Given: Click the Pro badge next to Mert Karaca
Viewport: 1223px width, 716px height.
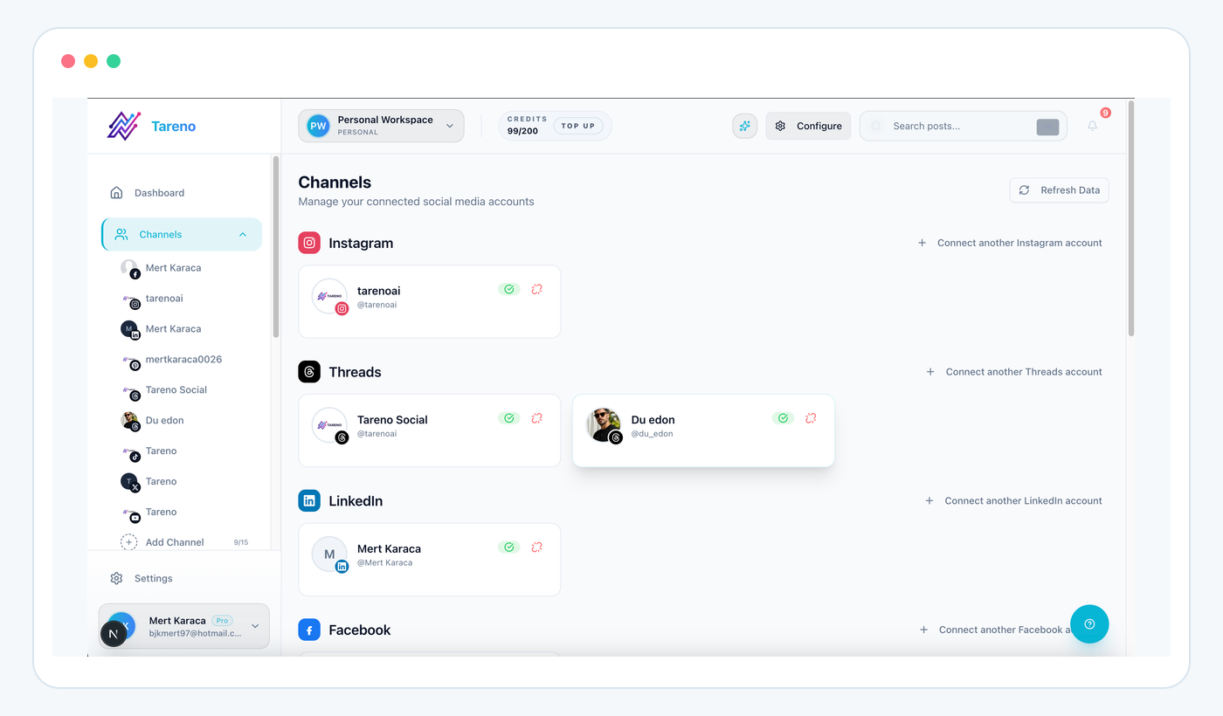Looking at the screenshot, I should click(x=222, y=621).
